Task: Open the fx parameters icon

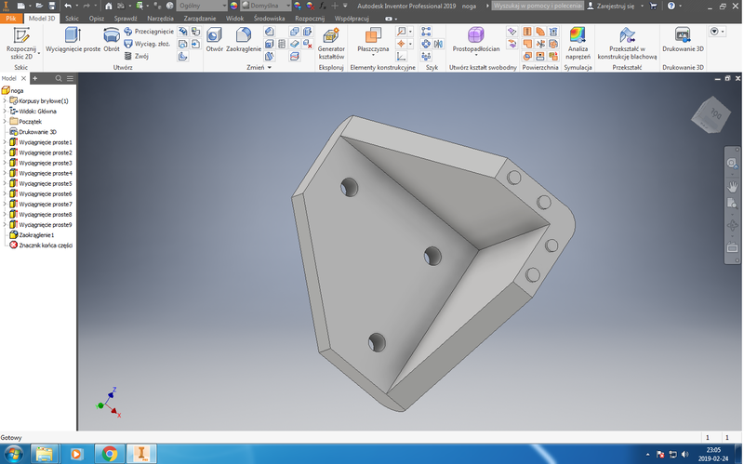Action: [323, 6]
